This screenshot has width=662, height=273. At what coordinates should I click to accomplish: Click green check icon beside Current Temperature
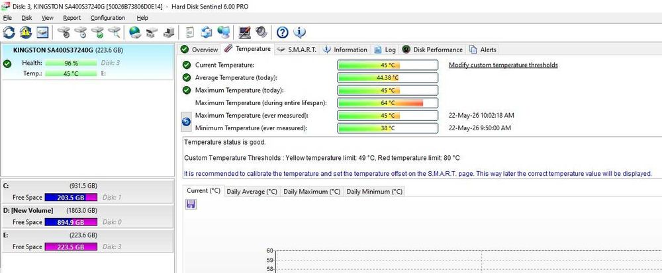point(186,65)
